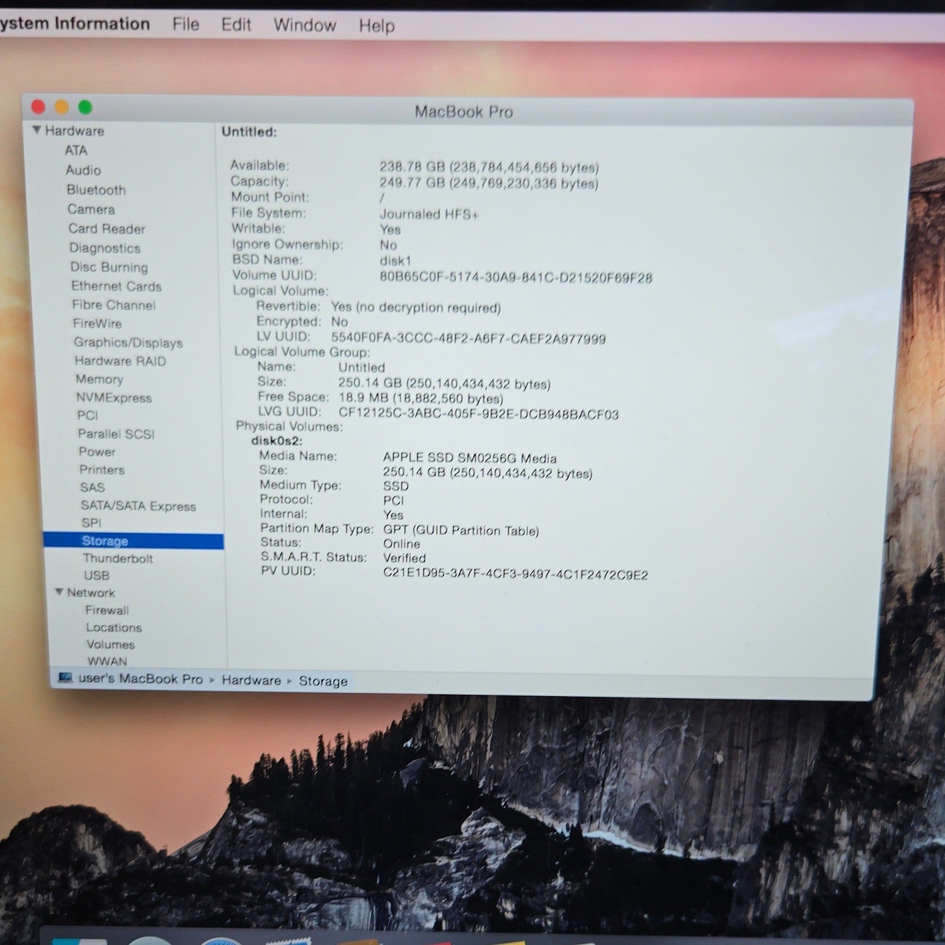
Task: Click the BSD Name value "disk1"
Action: 396,261
